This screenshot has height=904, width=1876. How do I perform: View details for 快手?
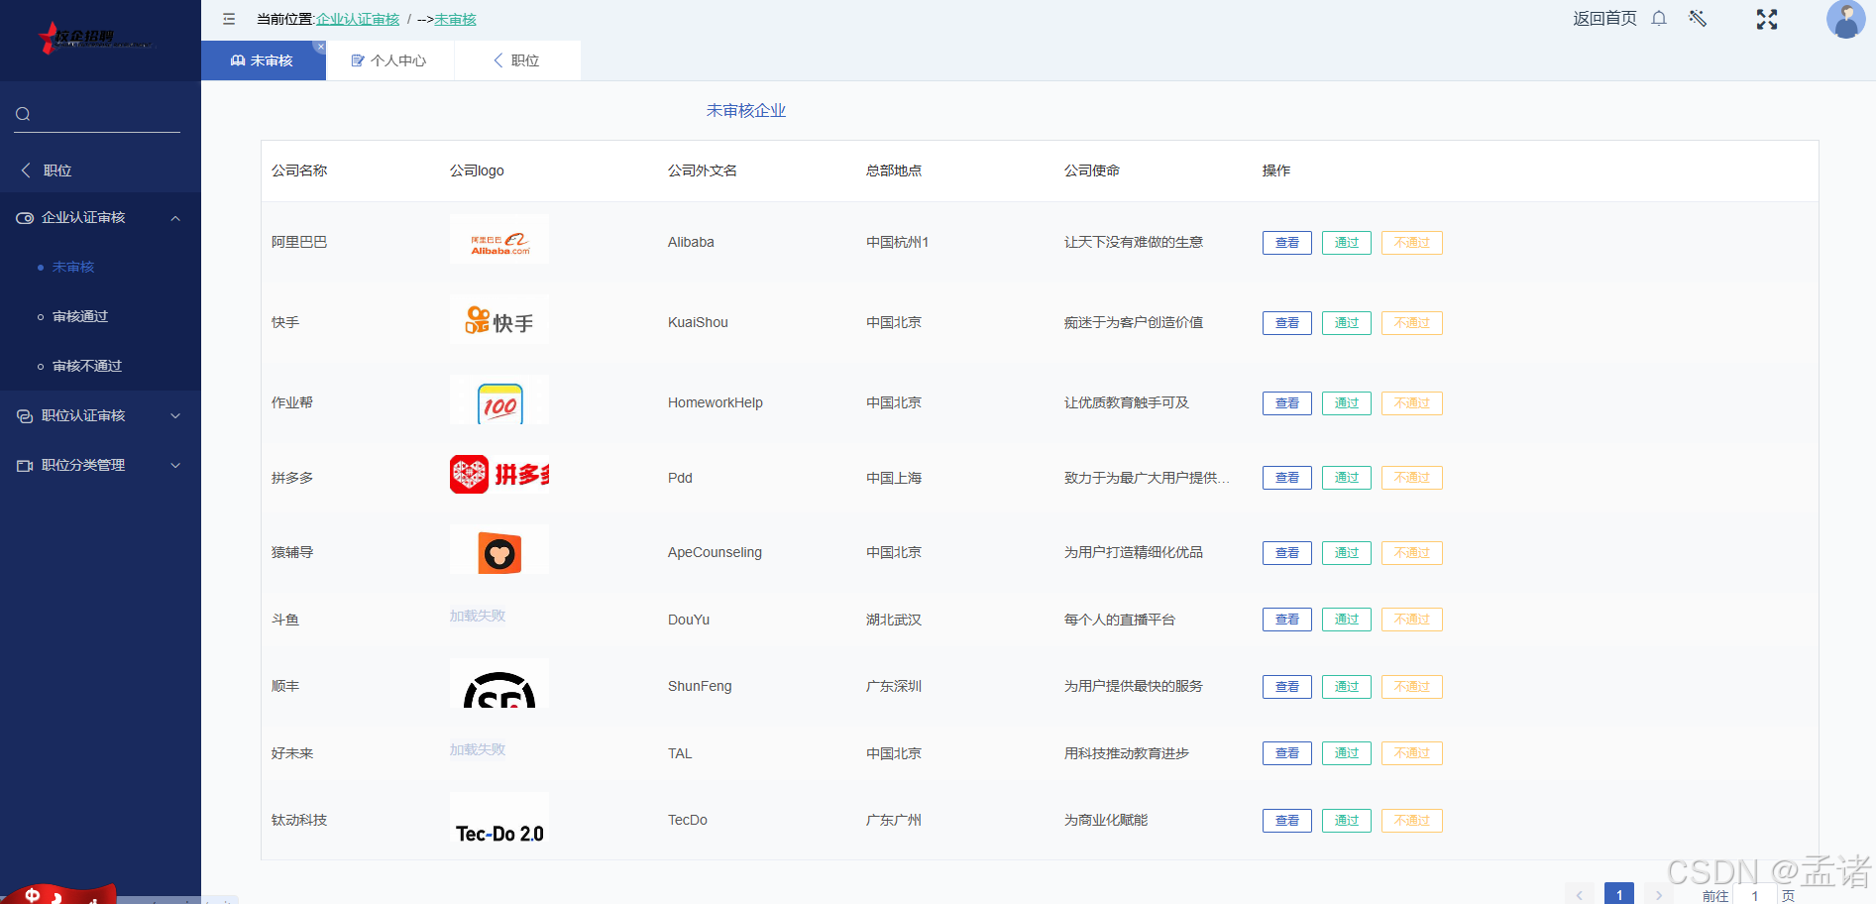(x=1286, y=323)
